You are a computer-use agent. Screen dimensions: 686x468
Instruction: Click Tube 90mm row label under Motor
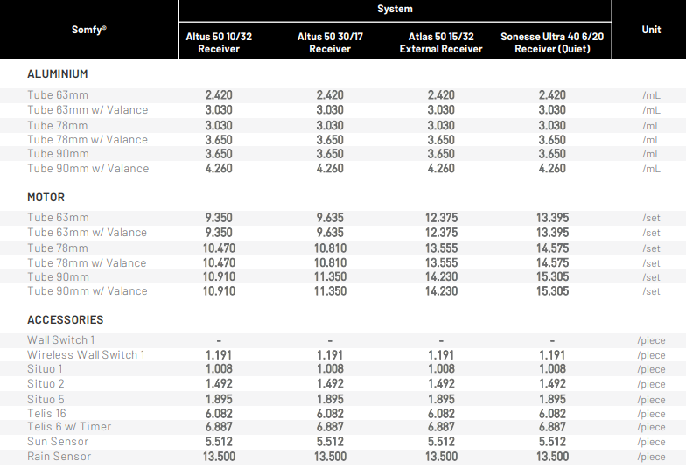click(58, 276)
